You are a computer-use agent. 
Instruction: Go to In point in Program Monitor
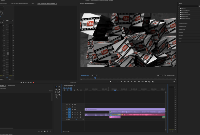point(121,82)
